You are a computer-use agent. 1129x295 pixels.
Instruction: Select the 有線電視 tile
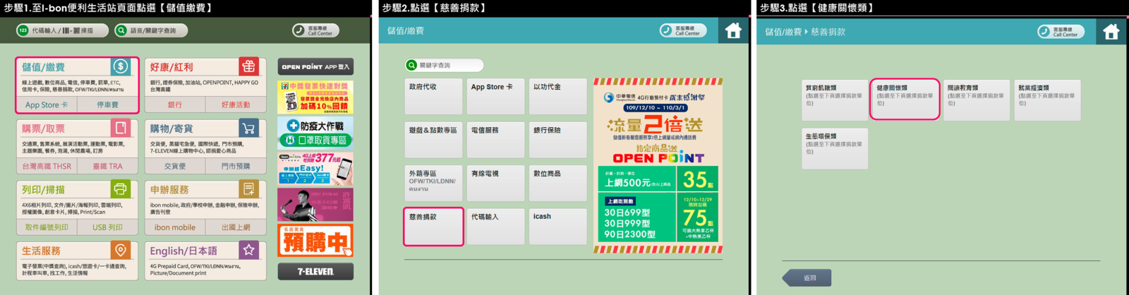click(x=495, y=183)
